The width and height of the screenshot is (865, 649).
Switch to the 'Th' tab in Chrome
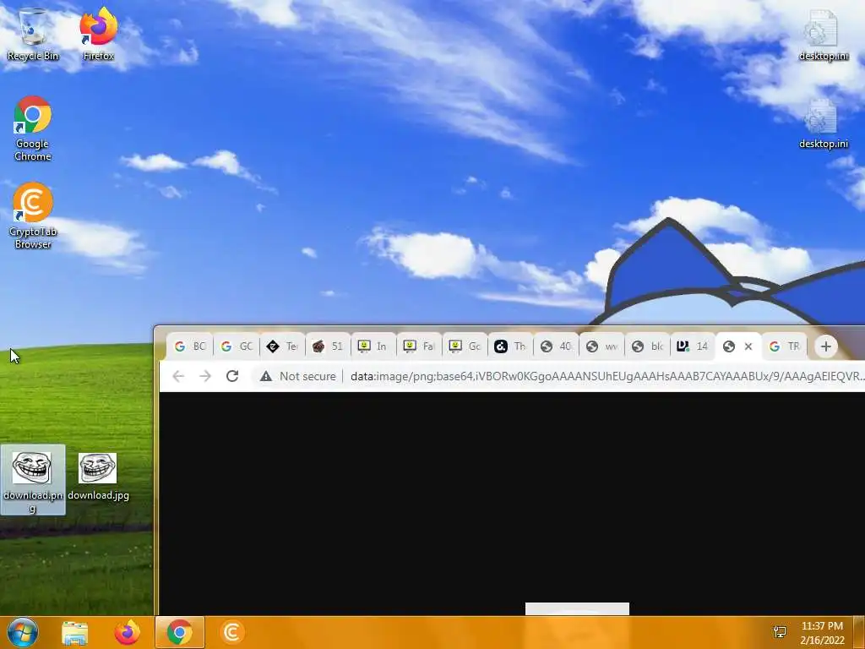click(x=511, y=346)
